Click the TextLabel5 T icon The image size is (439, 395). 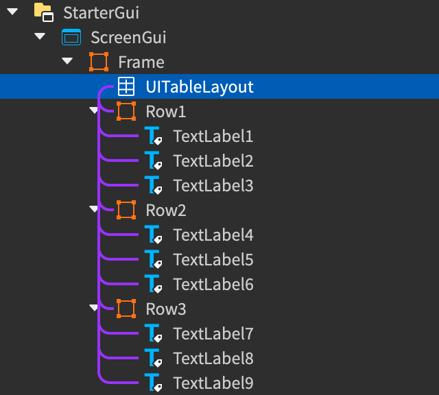point(154,259)
